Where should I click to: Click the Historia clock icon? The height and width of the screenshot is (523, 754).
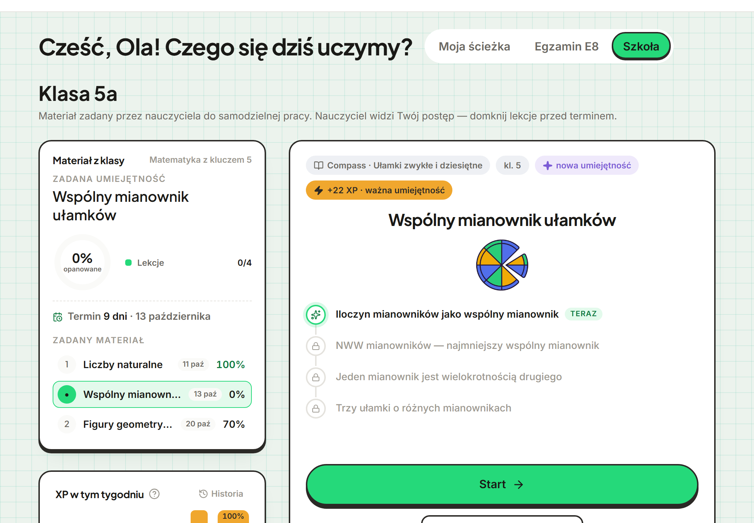[x=203, y=494]
